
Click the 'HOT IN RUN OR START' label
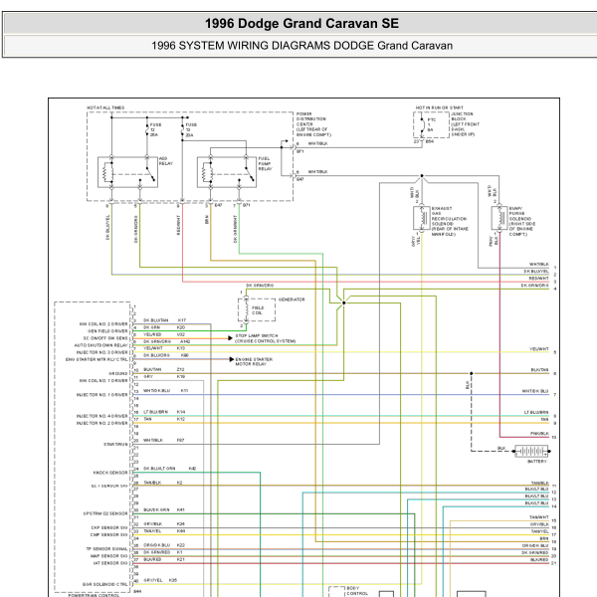click(440, 107)
